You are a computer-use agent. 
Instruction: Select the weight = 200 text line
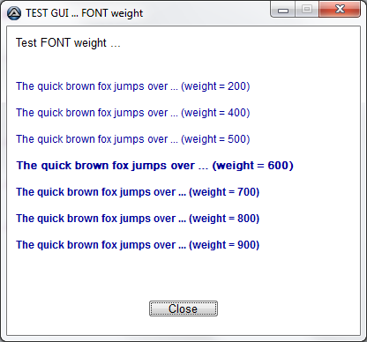tap(133, 86)
